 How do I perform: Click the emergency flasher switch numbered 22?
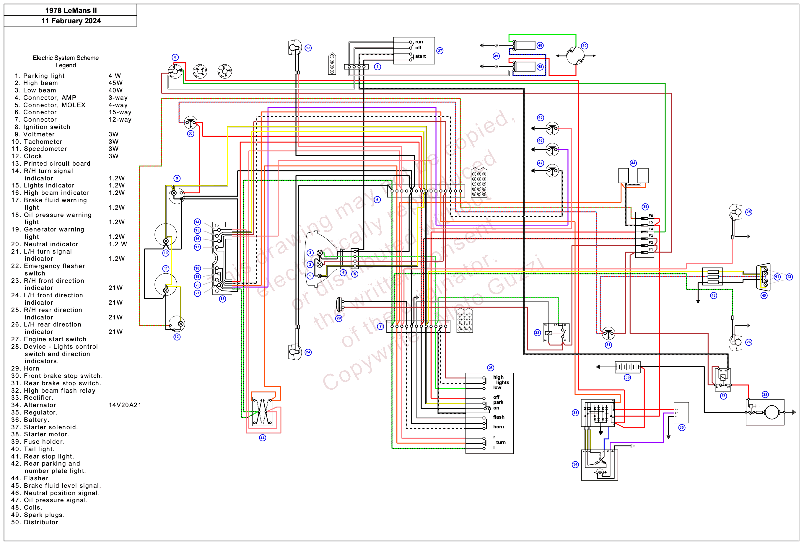[x=263, y=412]
